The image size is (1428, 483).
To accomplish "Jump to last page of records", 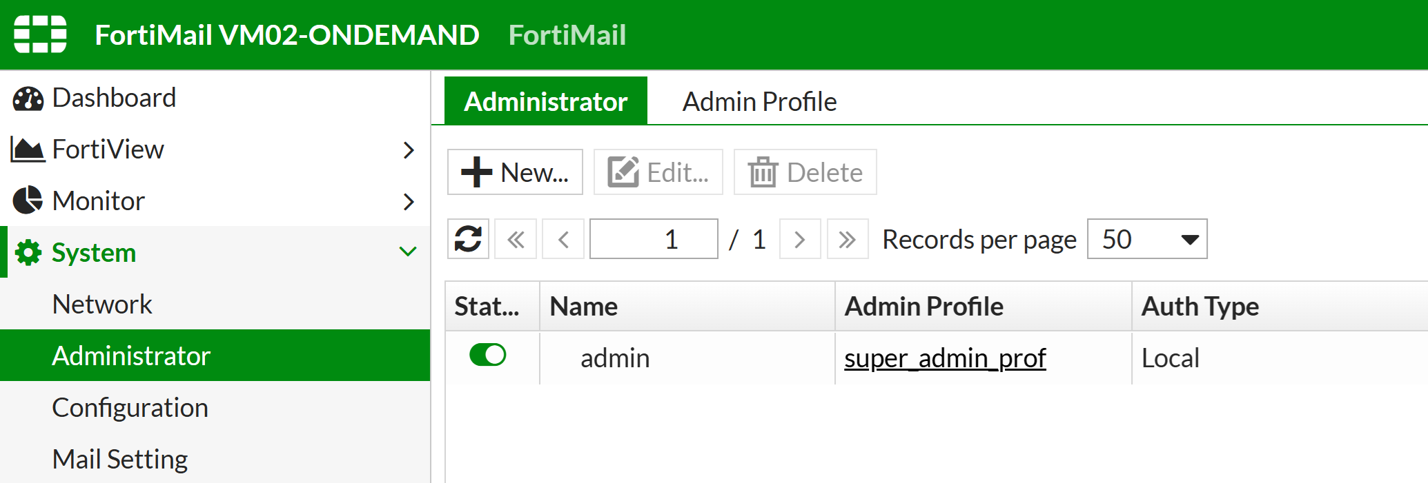I will point(848,239).
